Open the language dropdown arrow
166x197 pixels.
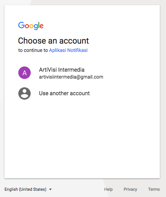(x=50, y=189)
